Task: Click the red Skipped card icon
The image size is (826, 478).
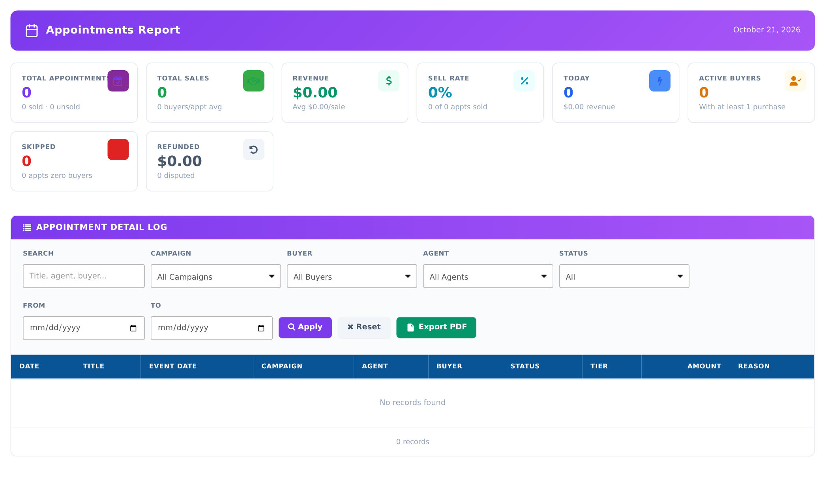Action: pyautogui.click(x=118, y=149)
